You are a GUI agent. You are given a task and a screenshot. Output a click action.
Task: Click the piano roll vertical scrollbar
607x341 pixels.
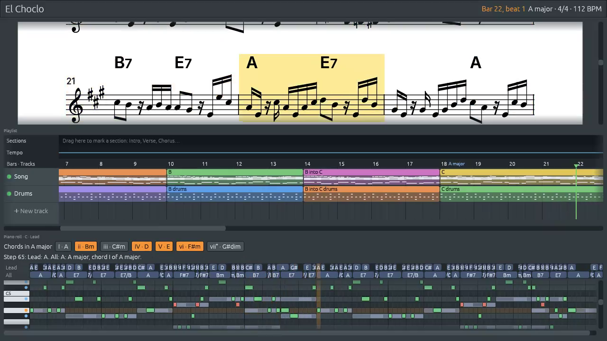[x=601, y=302]
